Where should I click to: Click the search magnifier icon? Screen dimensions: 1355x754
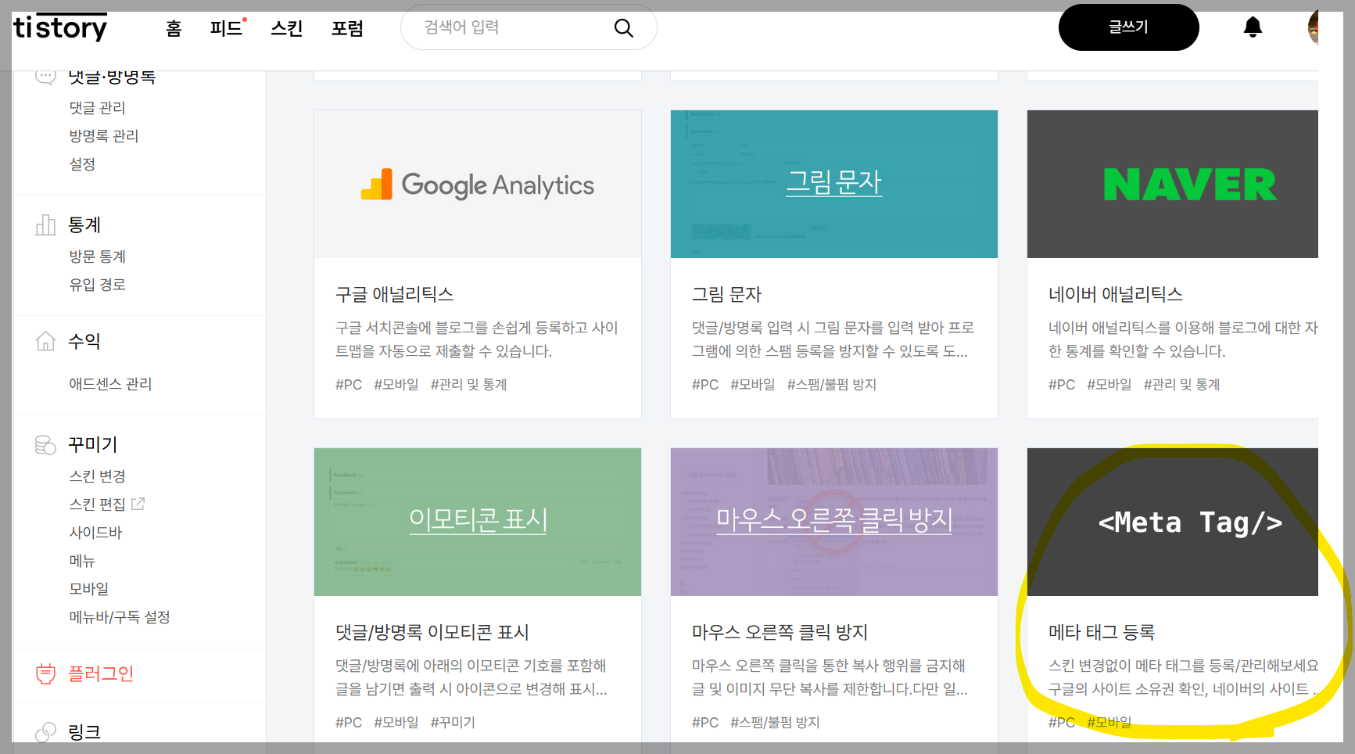[623, 28]
